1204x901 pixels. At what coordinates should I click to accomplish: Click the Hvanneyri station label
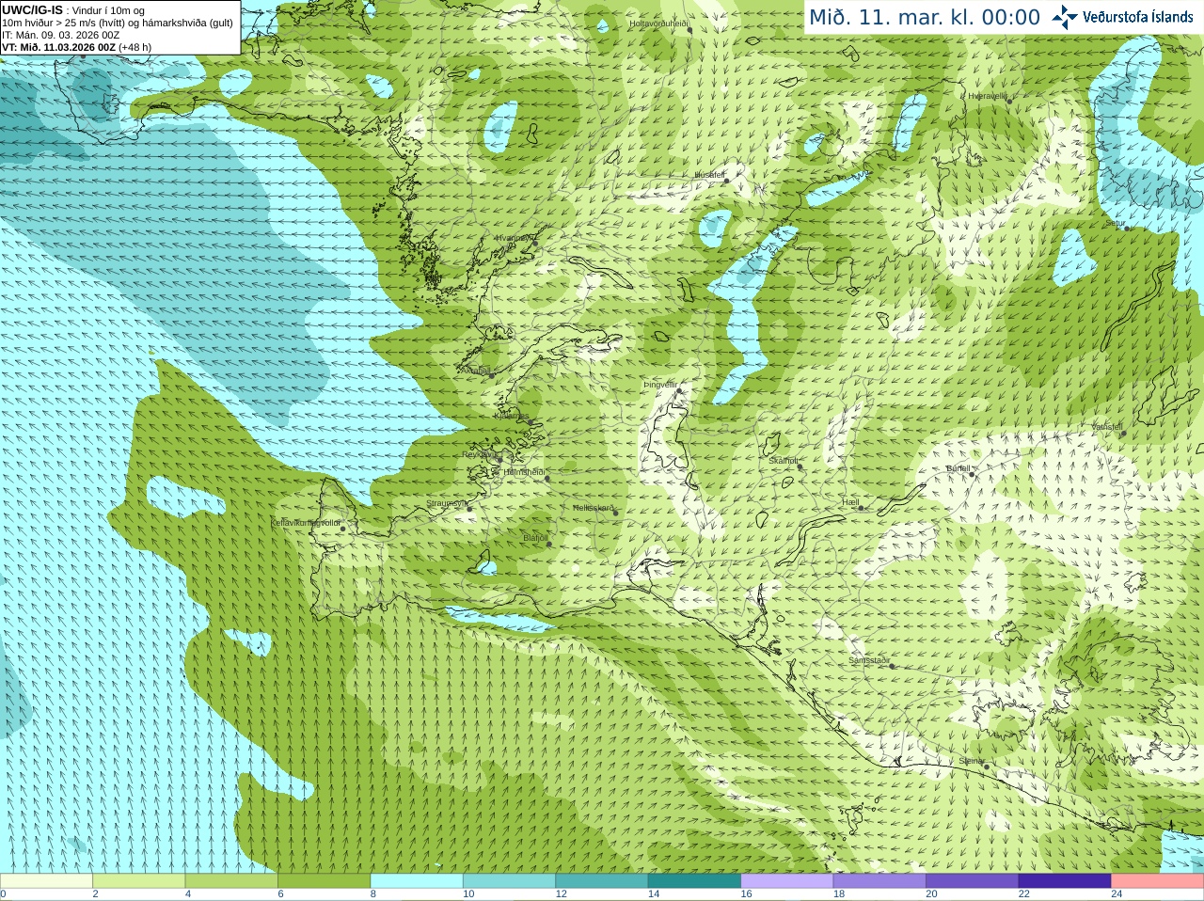pyautogui.click(x=514, y=238)
